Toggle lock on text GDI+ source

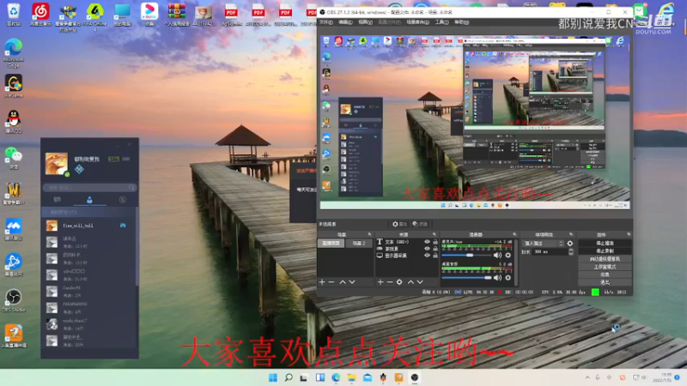point(435,242)
